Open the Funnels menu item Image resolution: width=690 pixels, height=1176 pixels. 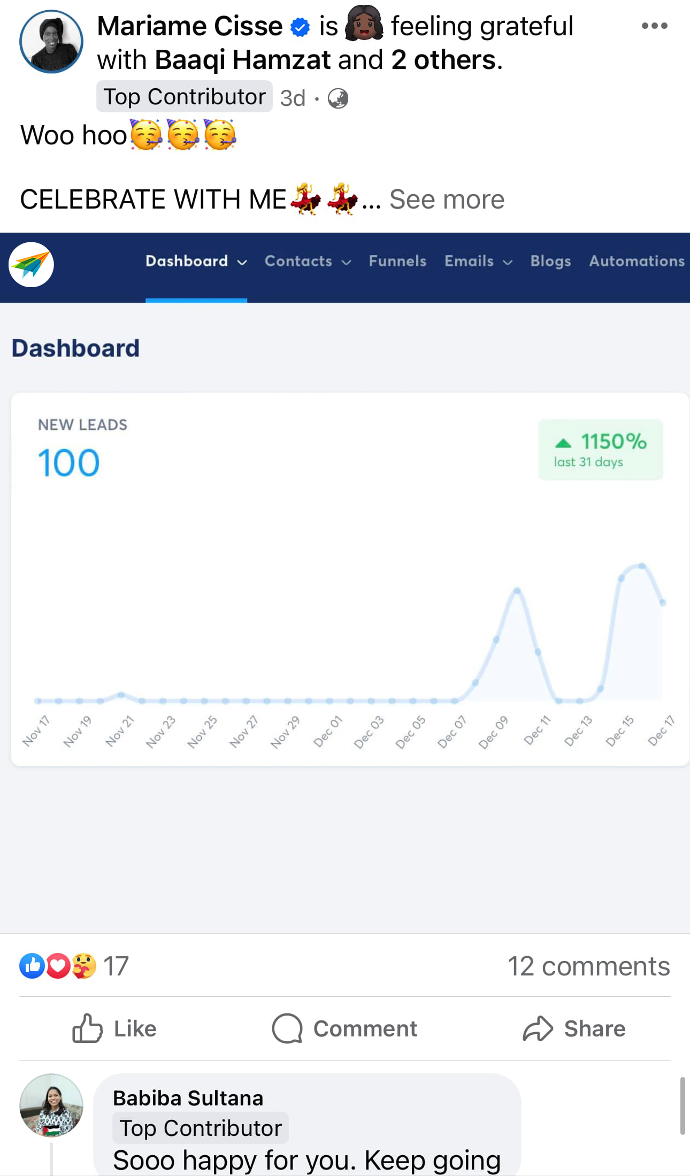pyautogui.click(x=397, y=261)
